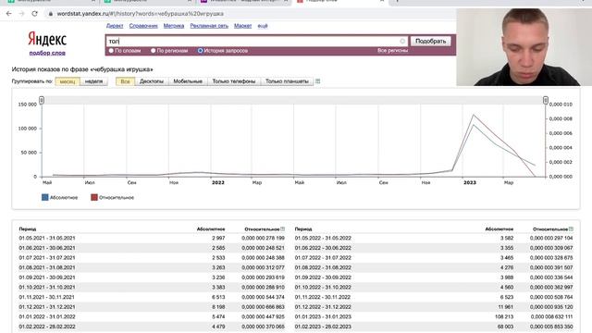
Task: Toggle the blue Абсолютное legend swatch
Action: pos(45,197)
